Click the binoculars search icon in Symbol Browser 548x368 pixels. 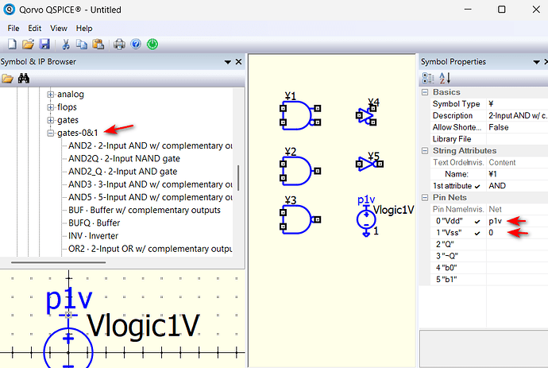pos(24,78)
